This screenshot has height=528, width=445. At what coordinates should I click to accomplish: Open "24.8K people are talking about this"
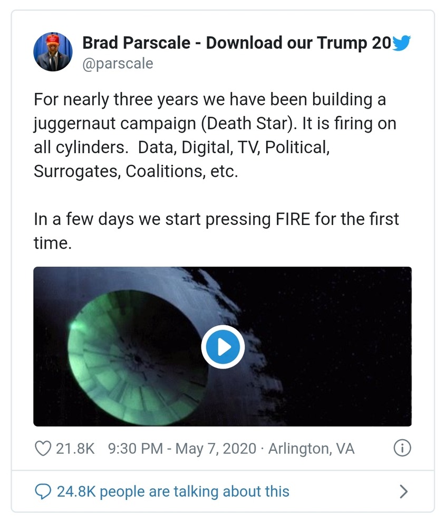tap(173, 492)
